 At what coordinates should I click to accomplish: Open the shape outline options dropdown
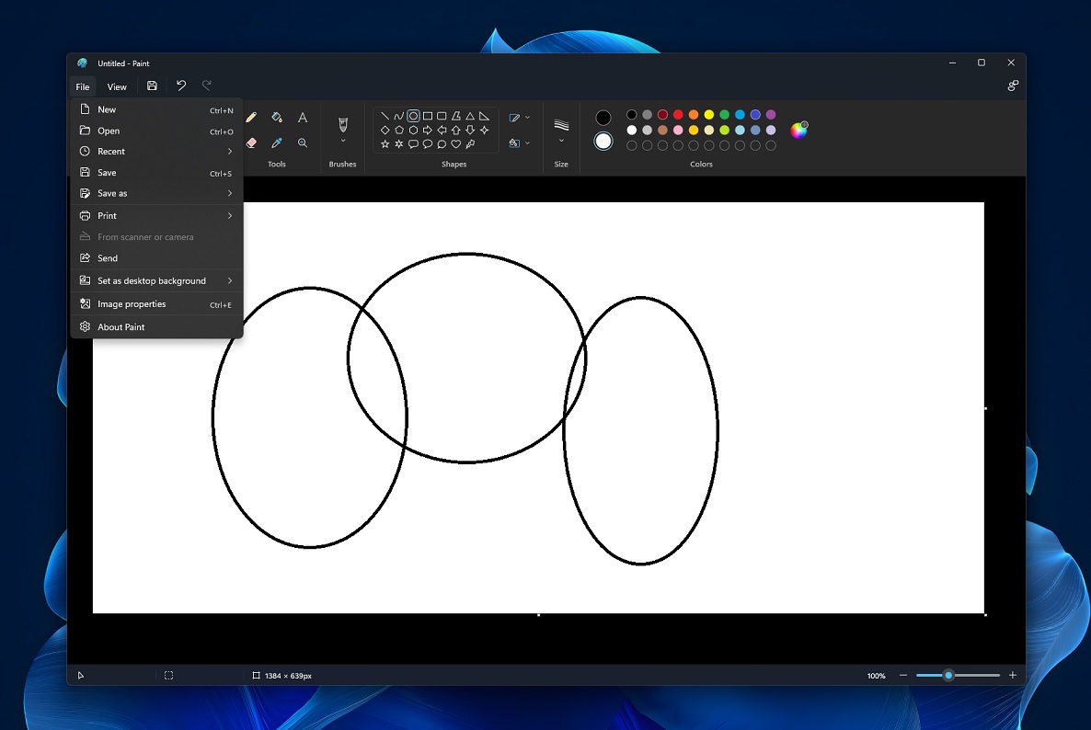pos(520,117)
